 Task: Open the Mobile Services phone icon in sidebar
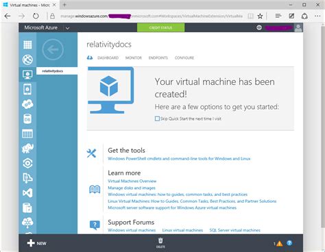(27, 89)
